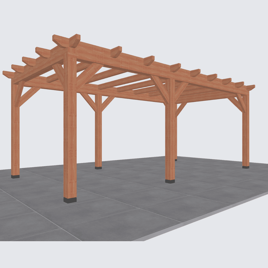The width and height of the screenshot is (268, 268).
Task: Select the diagonal knee brace on the far-left post
Action: [x=29, y=96]
